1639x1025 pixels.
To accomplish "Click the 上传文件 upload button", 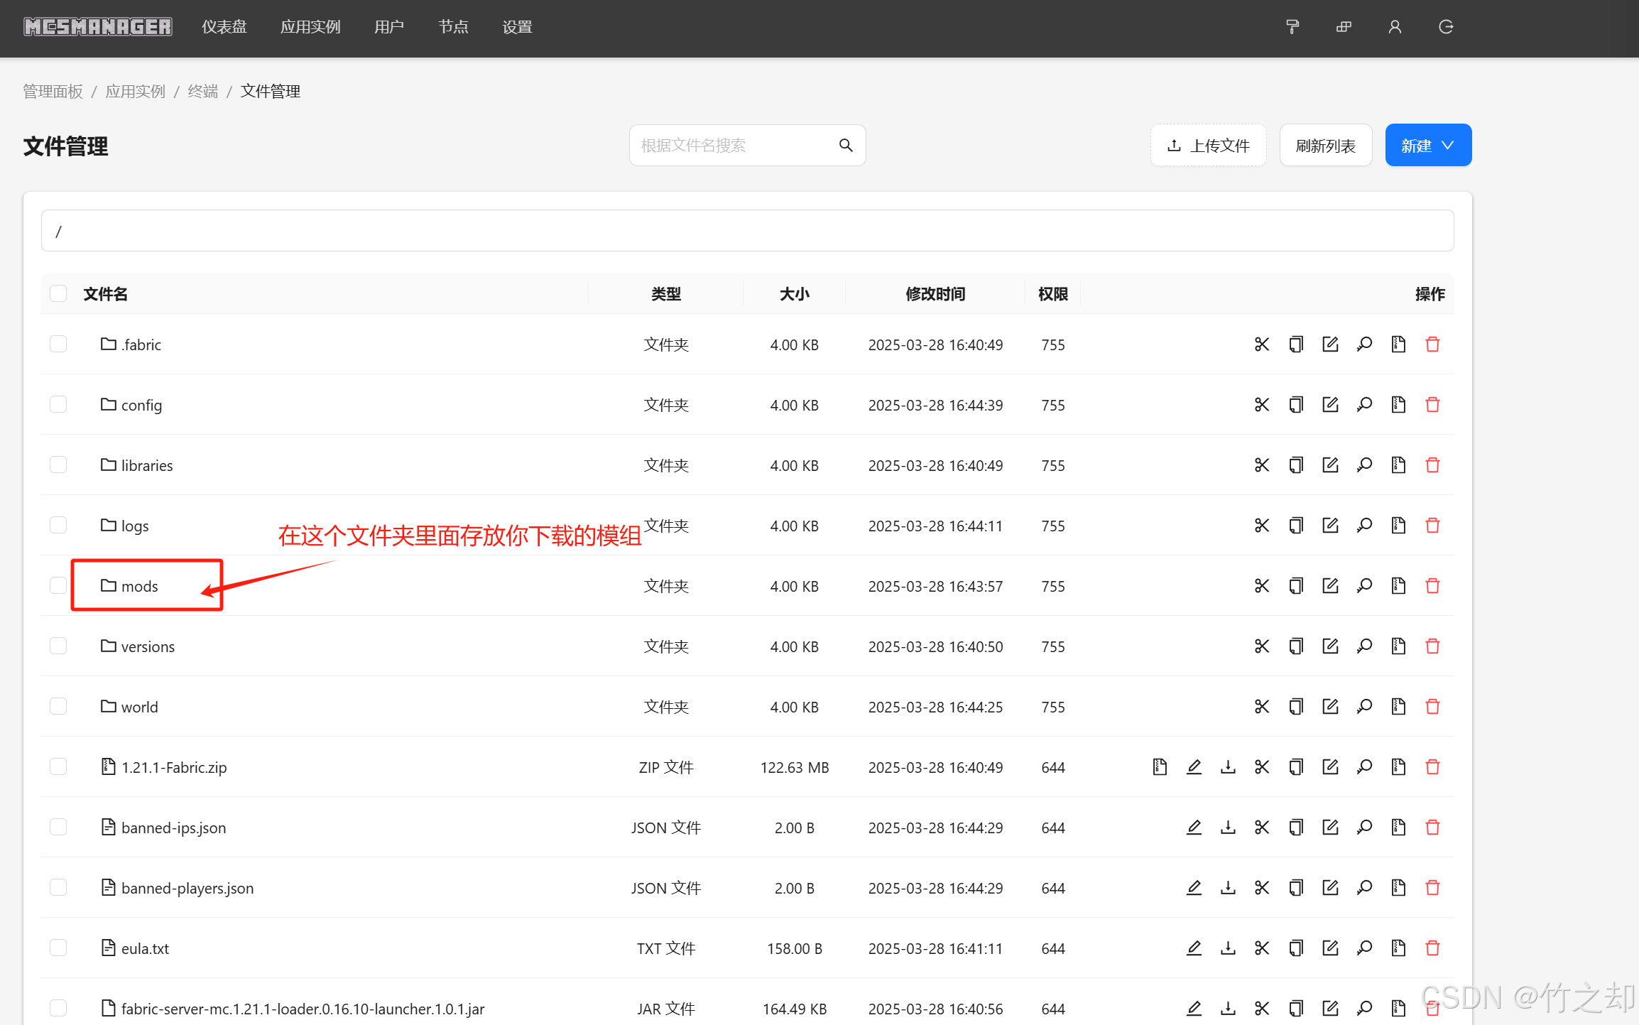I will pyautogui.click(x=1208, y=146).
